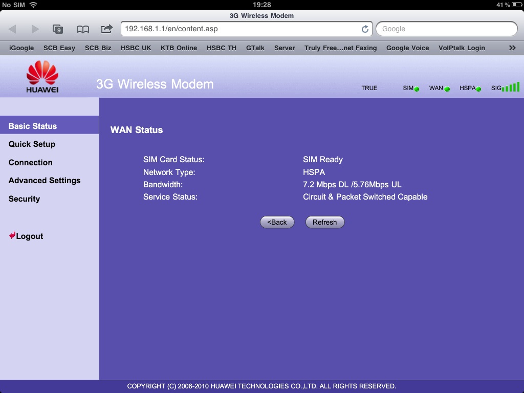Click the Huawei copyright footer text
The image size is (524, 393).
coord(261,386)
